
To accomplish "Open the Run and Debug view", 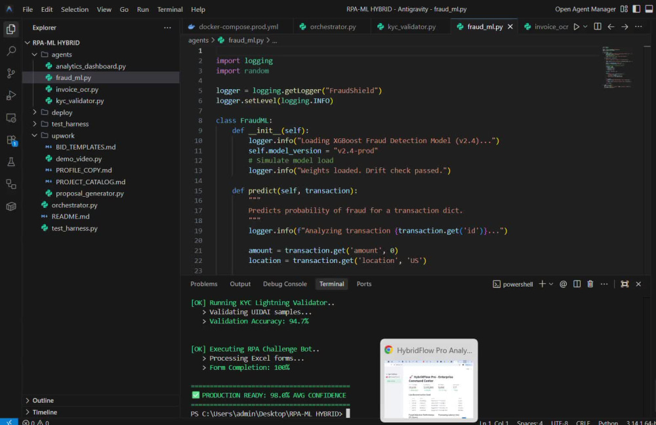I will [11, 95].
